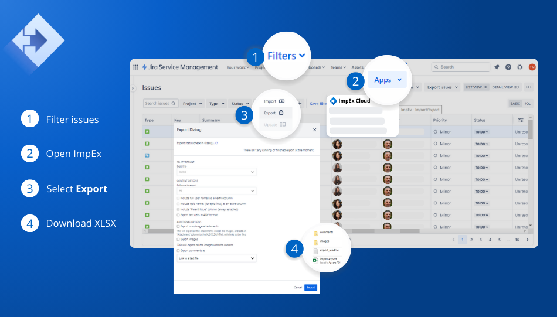Click the blue issue type icon

[147, 155]
